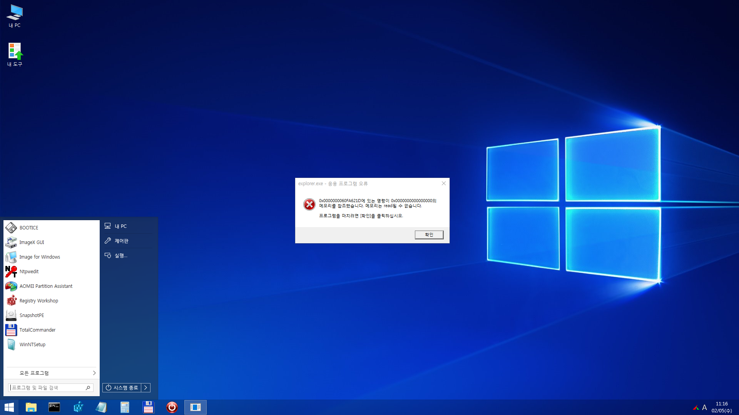Open SnapshotPE from the start menu
The width and height of the screenshot is (739, 415).
click(52, 315)
